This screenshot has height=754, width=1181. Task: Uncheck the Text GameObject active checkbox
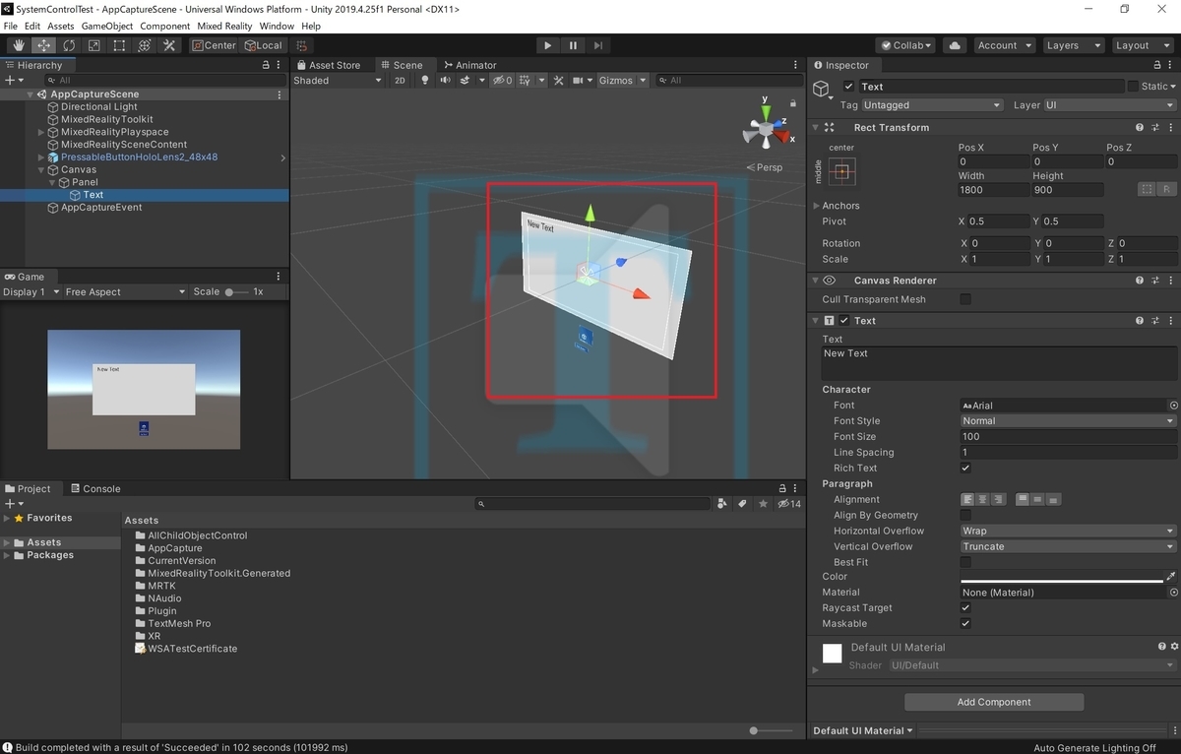[849, 87]
